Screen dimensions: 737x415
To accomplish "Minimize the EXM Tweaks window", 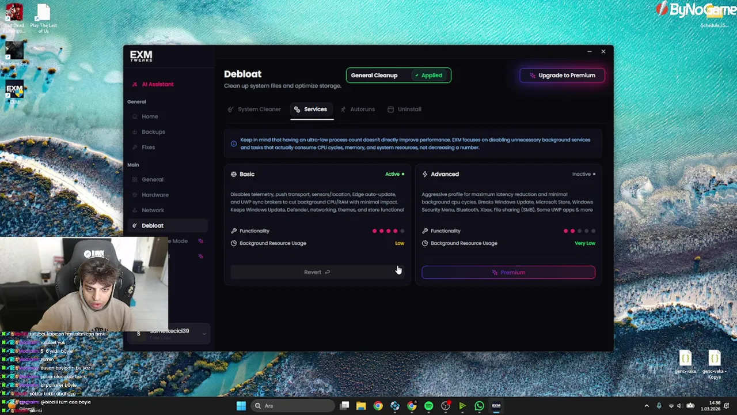I will click(x=589, y=52).
